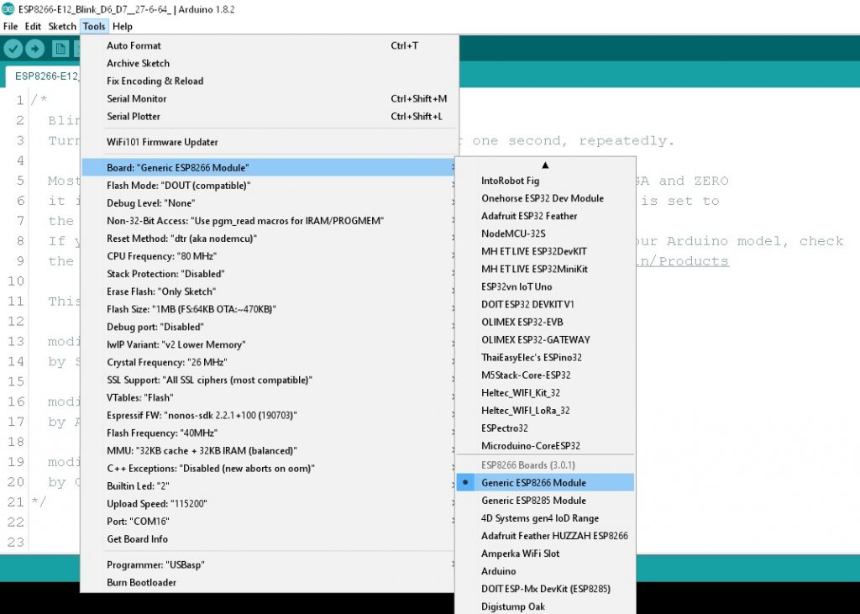Expand CPU Frequency: 80 MHz submenu
The width and height of the screenshot is (860, 614).
click(x=269, y=256)
